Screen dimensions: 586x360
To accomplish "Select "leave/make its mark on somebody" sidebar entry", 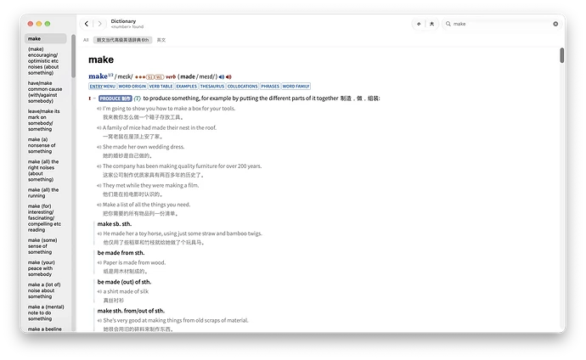I will click(46, 121).
